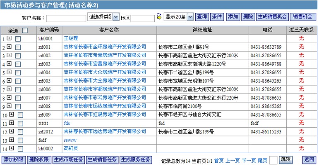Check the 全选 select-all checkbox
The width and height of the screenshot is (319, 166).
[x=25, y=30]
